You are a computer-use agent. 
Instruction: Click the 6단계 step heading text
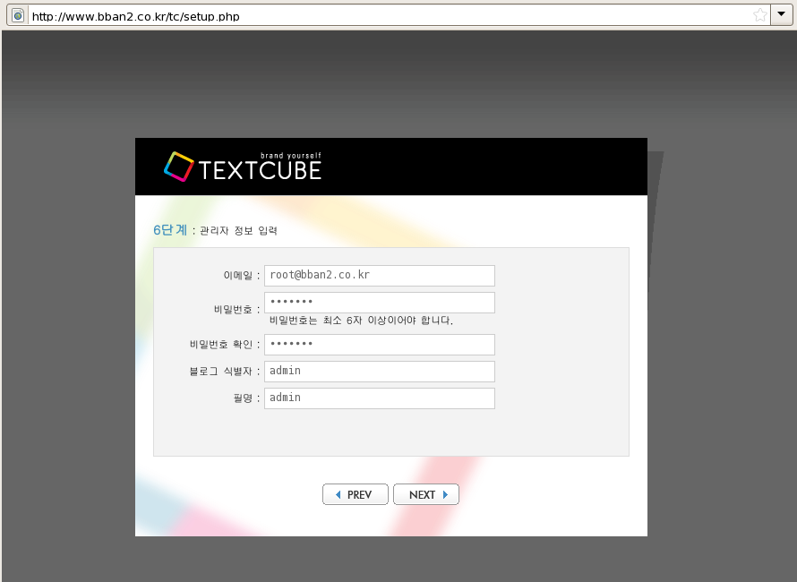coord(170,230)
